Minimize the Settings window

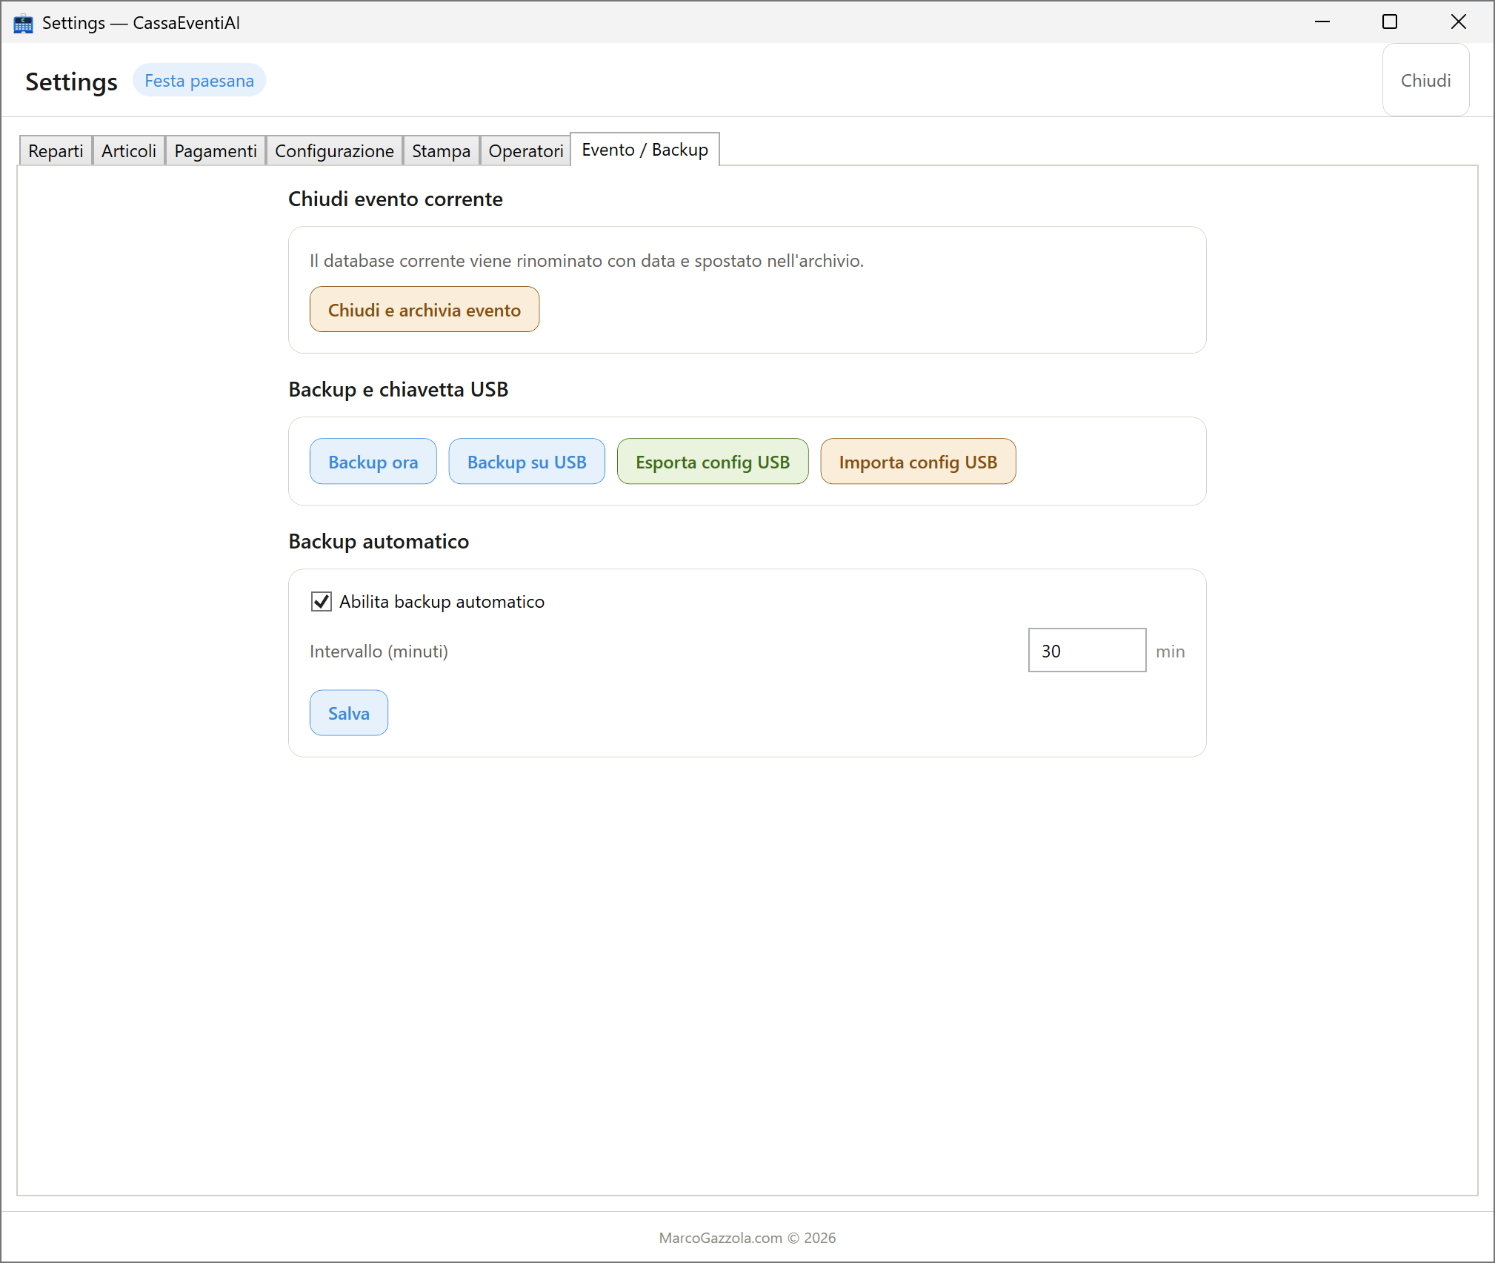pyautogui.click(x=1322, y=22)
